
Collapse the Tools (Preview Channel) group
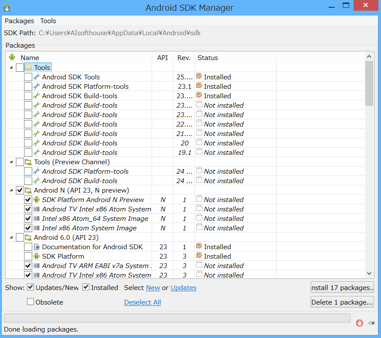[x=11, y=162]
